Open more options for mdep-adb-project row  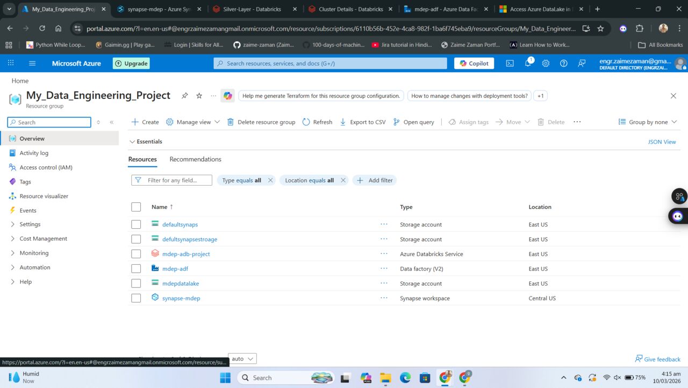pos(384,254)
